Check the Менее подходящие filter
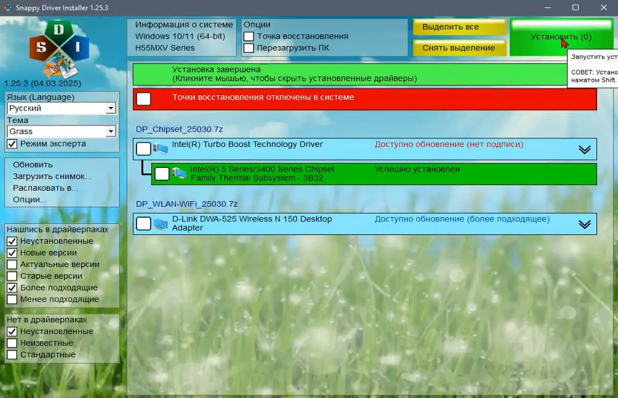 coord(12,300)
